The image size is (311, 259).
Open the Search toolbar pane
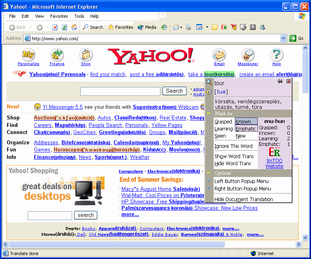point(93,27)
